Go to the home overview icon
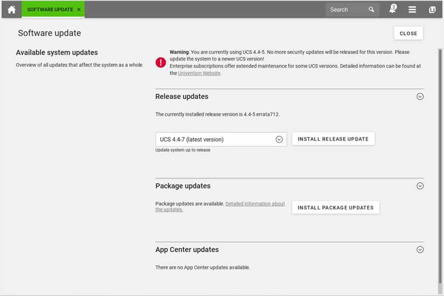 11,9
